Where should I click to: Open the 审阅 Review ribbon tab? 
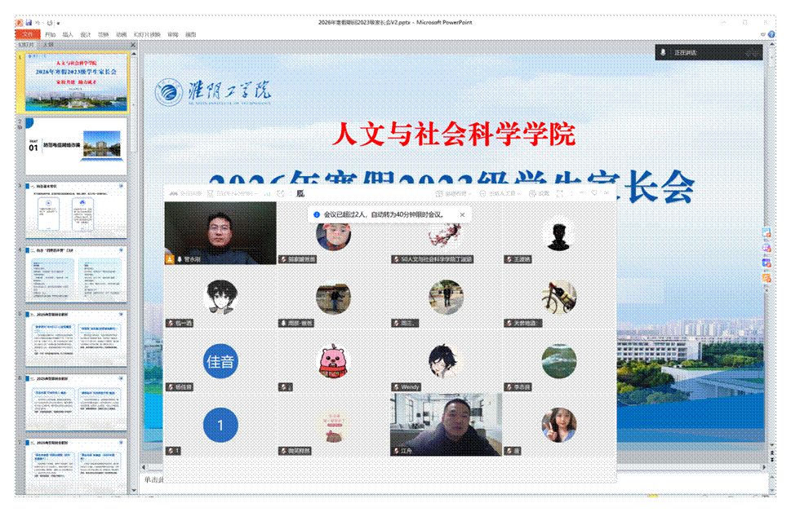(x=172, y=35)
